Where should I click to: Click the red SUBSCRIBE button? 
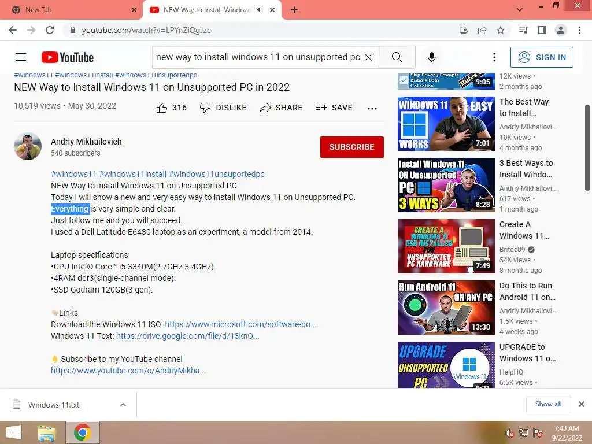tap(352, 147)
